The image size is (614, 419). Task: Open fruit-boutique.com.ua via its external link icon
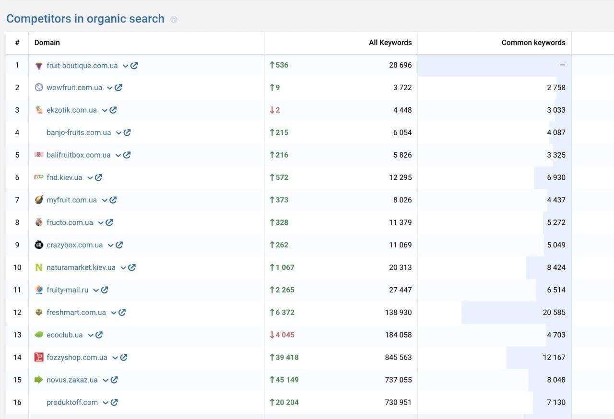(x=134, y=65)
